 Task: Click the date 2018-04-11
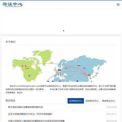pyautogui.click(x=111, y=114)
